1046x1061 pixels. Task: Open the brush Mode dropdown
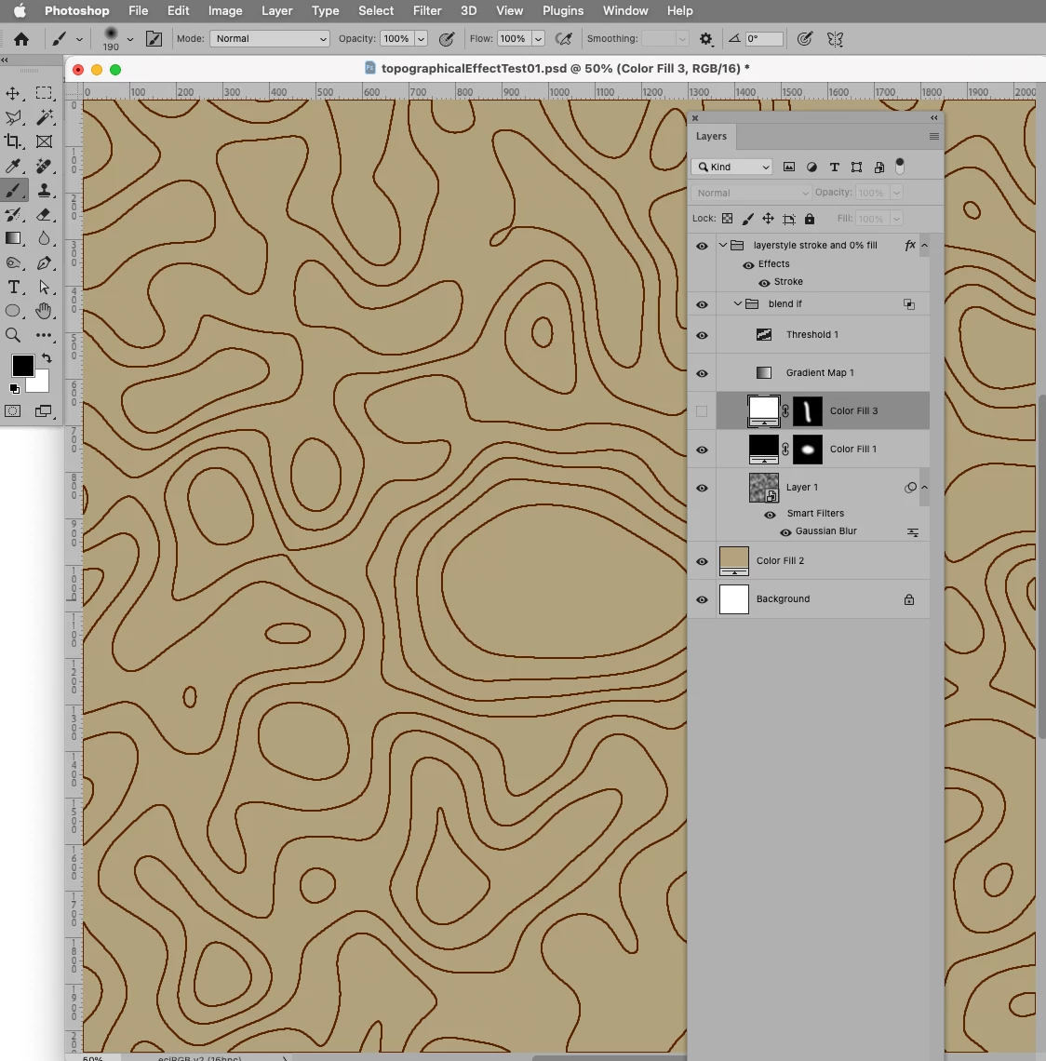click(x=269, y=38)
